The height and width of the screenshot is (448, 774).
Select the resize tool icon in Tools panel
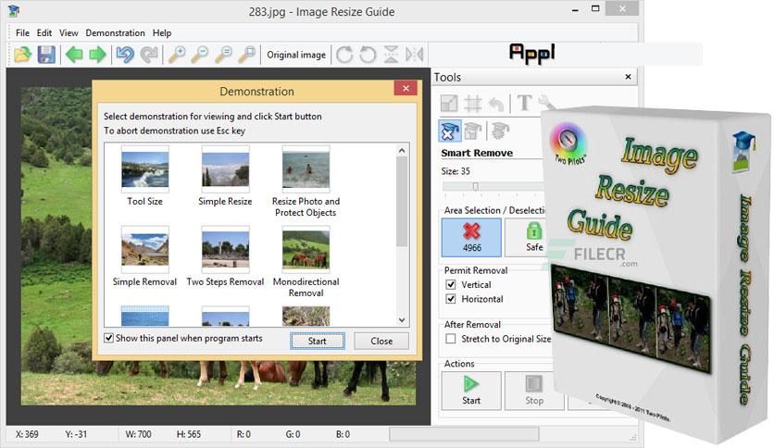449,103
